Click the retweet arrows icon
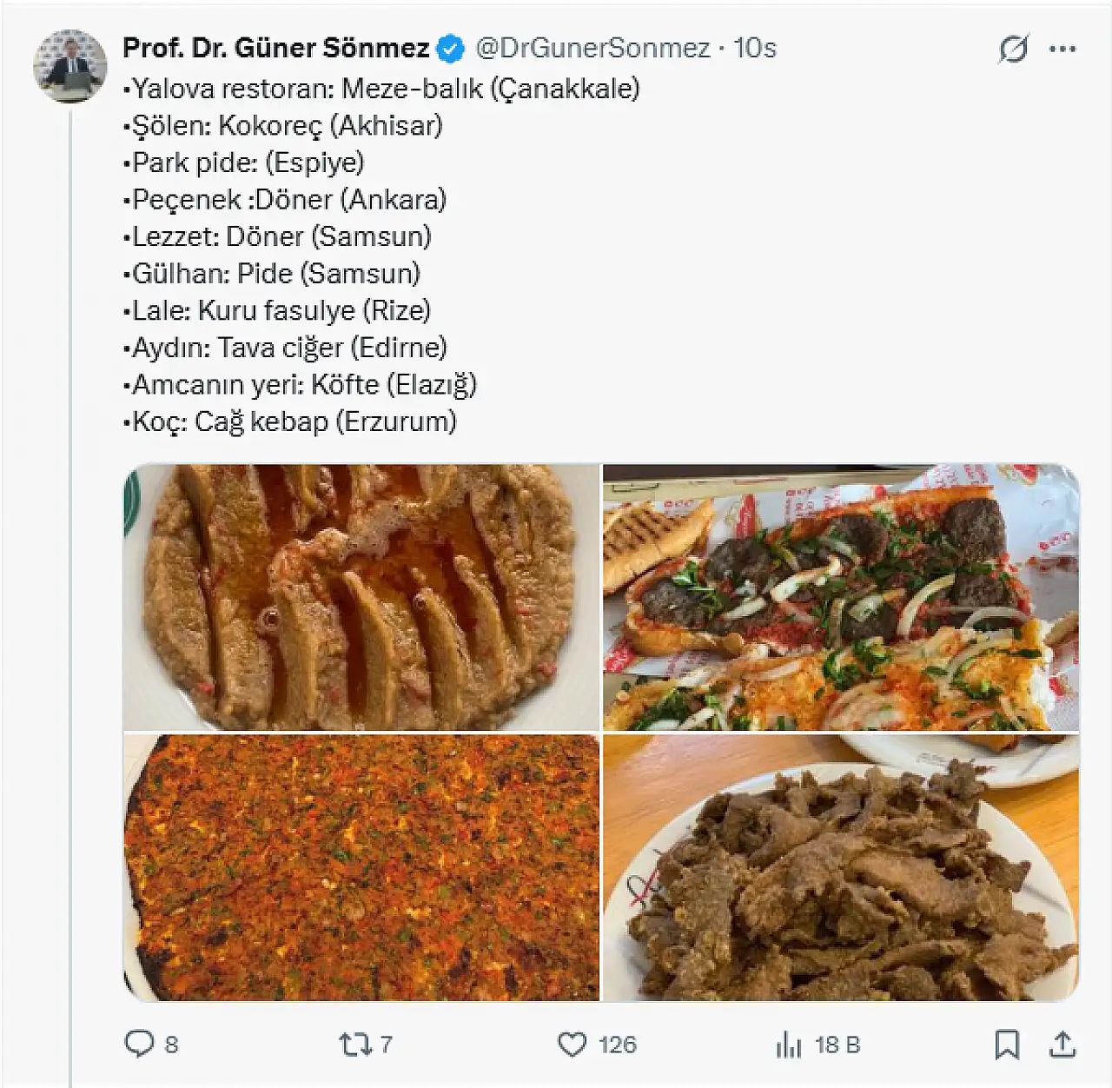 point(354,1044)
